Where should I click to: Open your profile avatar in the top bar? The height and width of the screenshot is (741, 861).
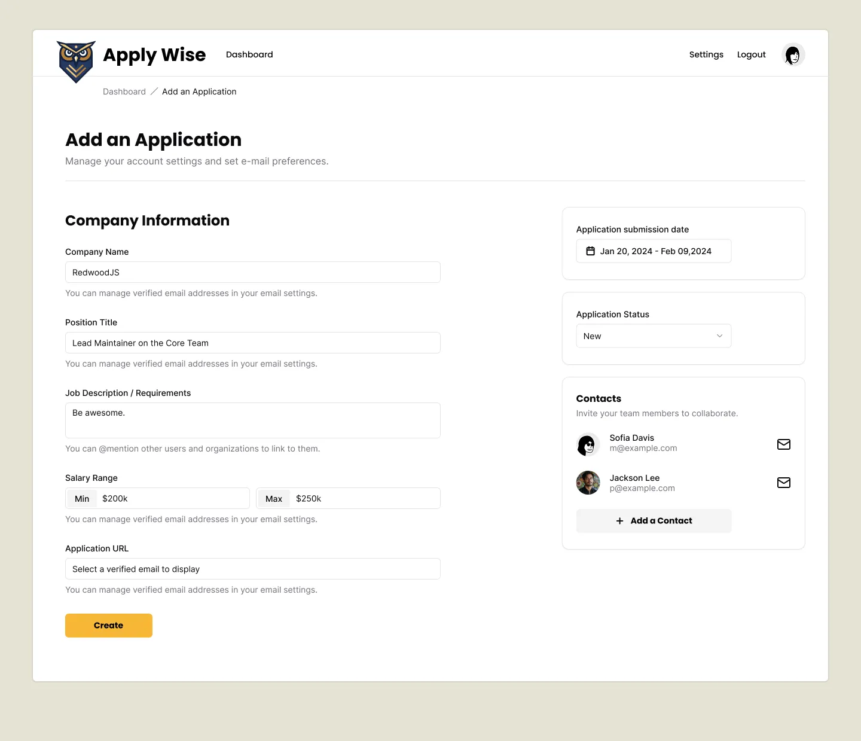[x=792, y=54]
